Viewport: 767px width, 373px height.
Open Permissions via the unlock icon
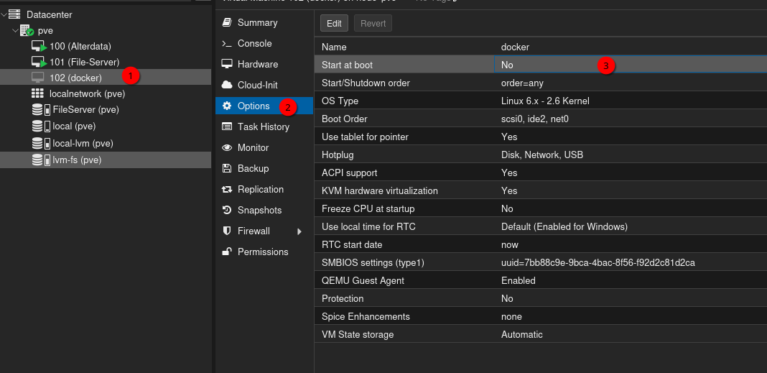227,252
